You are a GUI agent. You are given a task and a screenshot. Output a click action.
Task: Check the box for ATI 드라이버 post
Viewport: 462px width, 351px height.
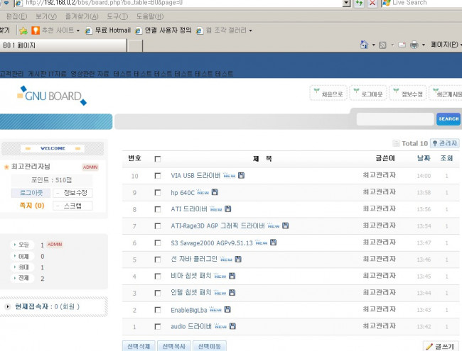158,209
